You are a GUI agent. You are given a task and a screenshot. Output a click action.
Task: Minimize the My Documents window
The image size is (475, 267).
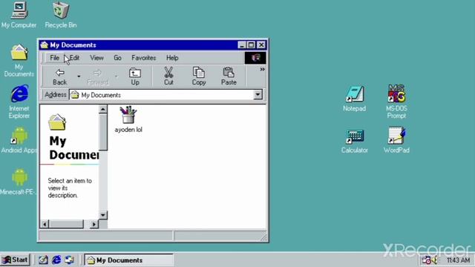coord(242,45)
